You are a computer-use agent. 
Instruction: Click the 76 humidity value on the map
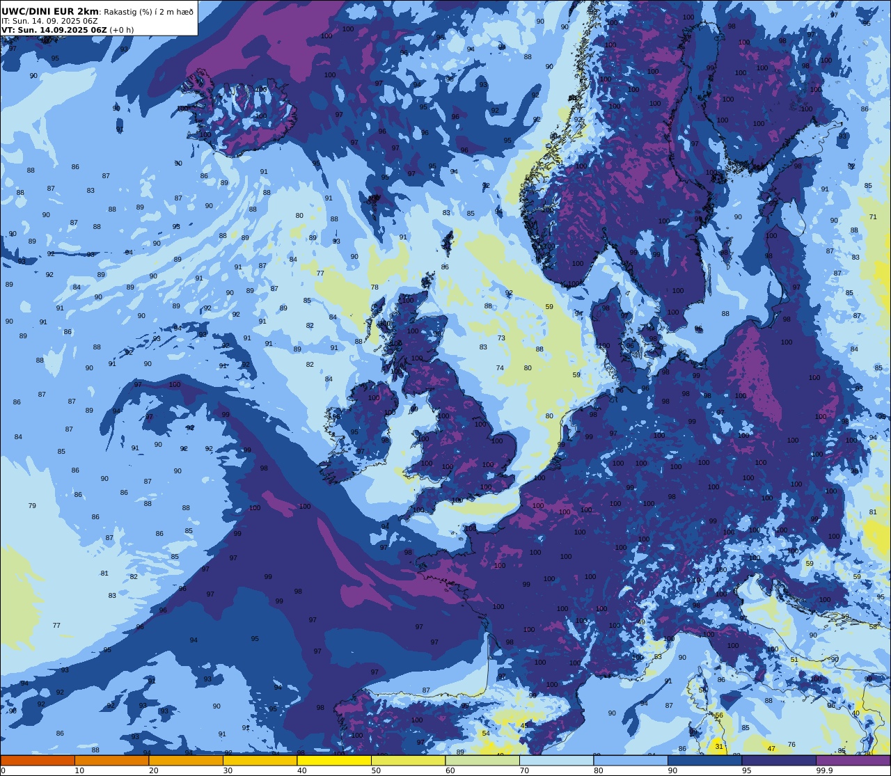[791, 745]
